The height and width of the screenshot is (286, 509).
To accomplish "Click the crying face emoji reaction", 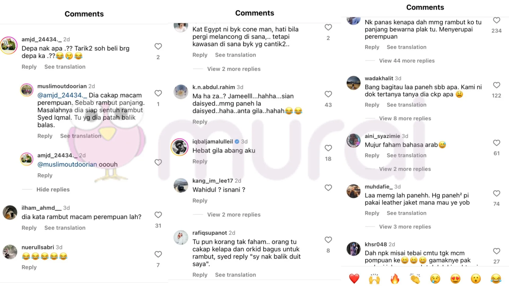I will (x=435, y=279).
